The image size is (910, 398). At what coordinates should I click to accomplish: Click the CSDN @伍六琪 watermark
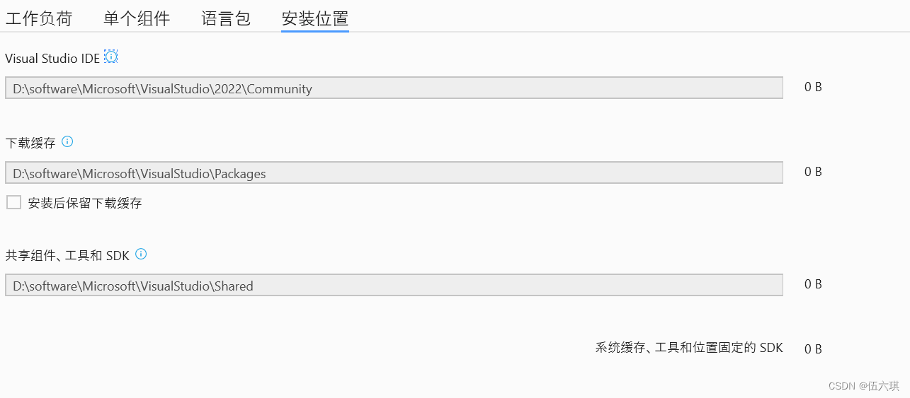[x=864, y=386]
